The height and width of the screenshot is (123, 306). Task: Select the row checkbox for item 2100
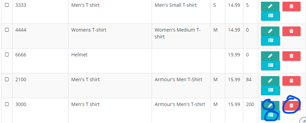pos(7,80)
